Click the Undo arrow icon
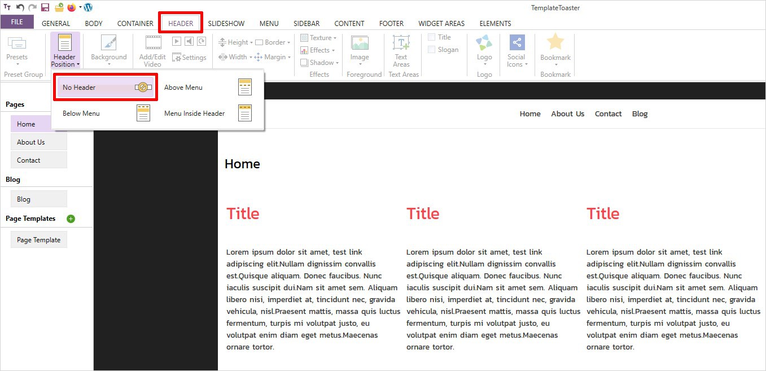The image size is (766, 371). 20,7
